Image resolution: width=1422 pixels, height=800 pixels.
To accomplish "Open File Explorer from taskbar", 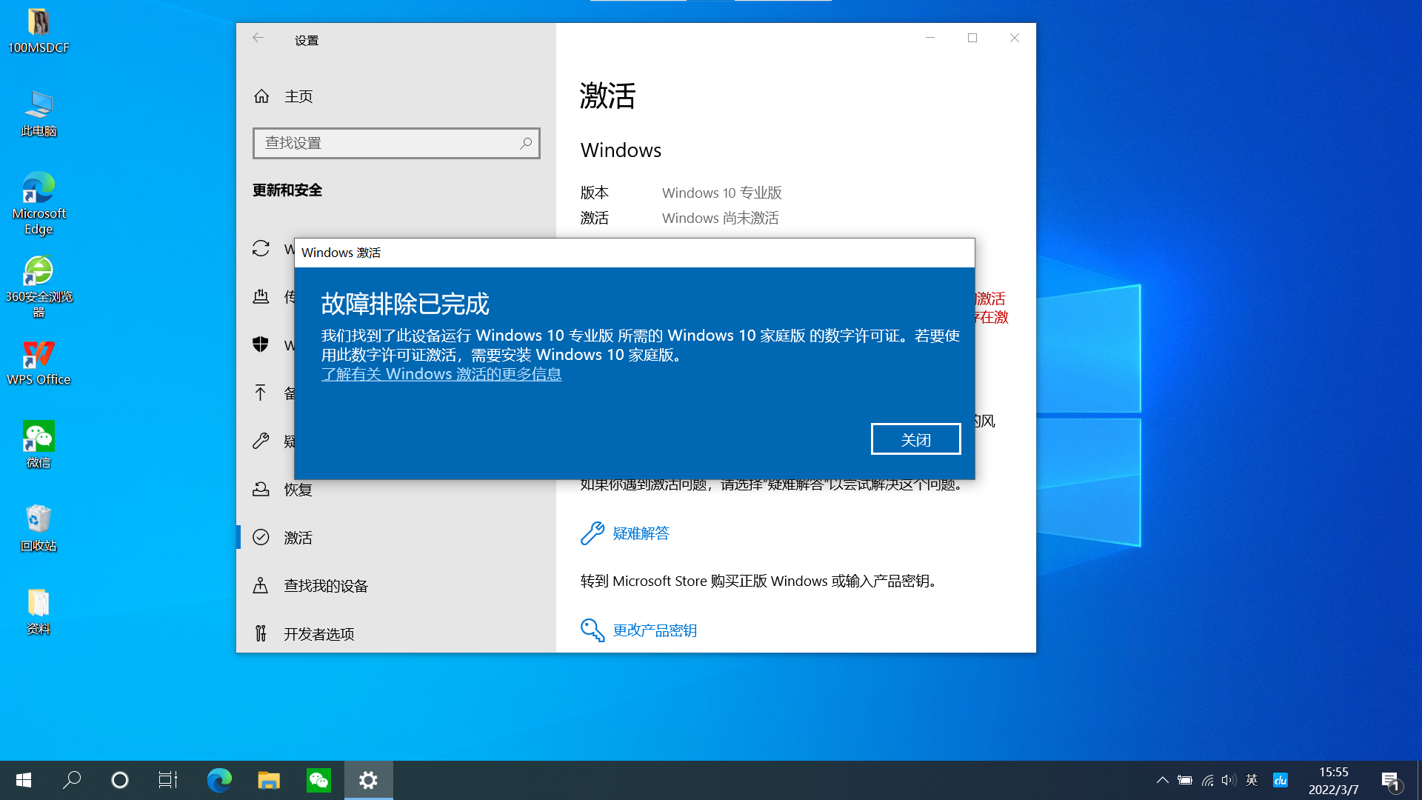I will pyautogui.click(x=269, y=780).
